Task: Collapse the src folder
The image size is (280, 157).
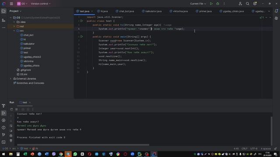Action: click(14, 31)
